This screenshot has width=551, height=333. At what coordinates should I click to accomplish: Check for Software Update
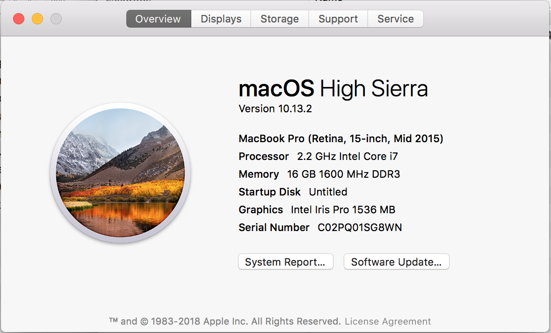click(x=396, y=262)
